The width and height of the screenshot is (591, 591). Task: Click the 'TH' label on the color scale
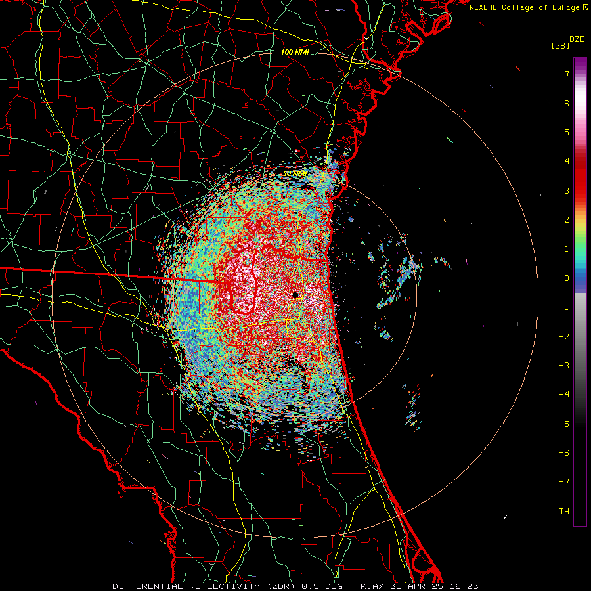pos(564,512)
